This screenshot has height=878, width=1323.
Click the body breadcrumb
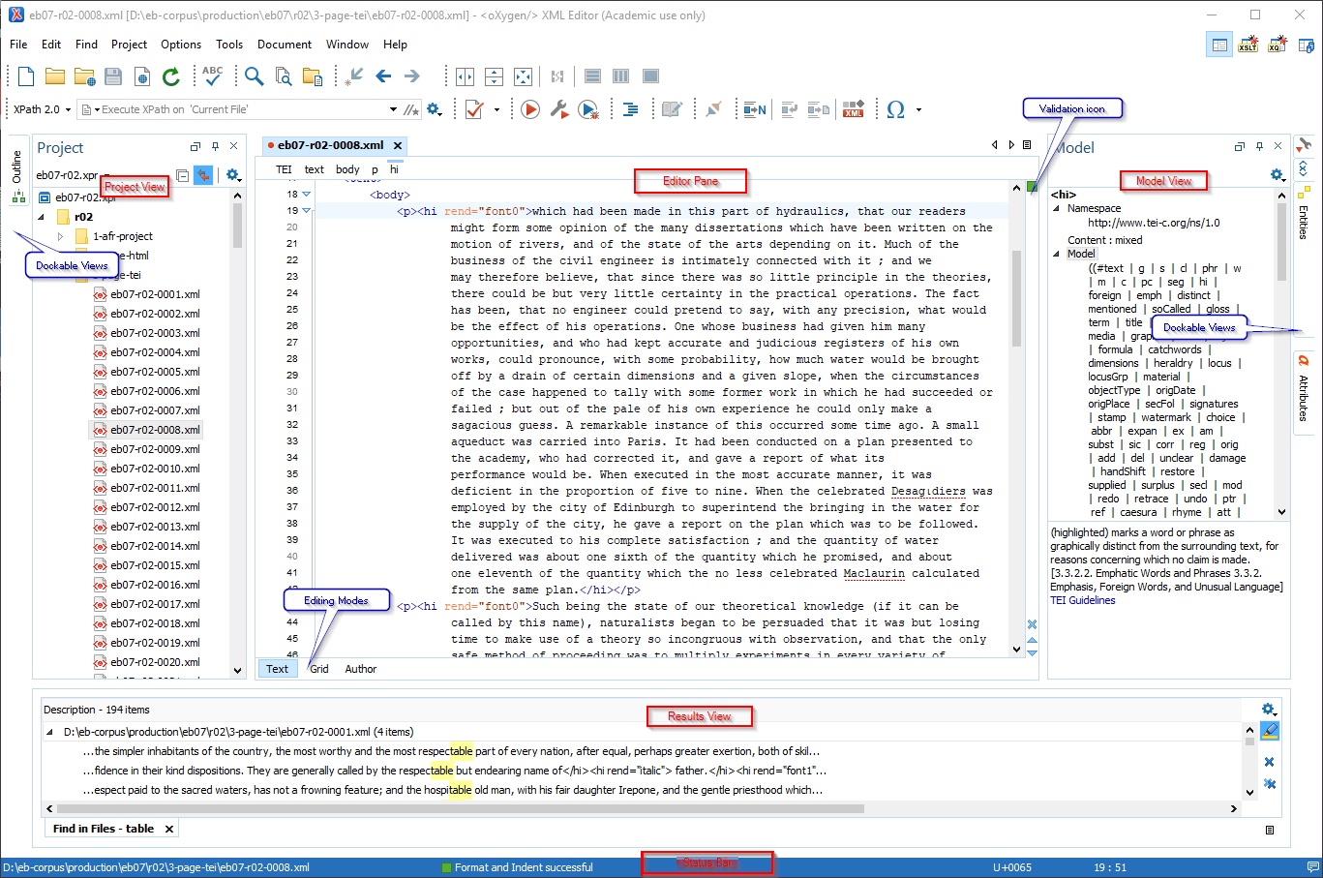tap(347, 169)
